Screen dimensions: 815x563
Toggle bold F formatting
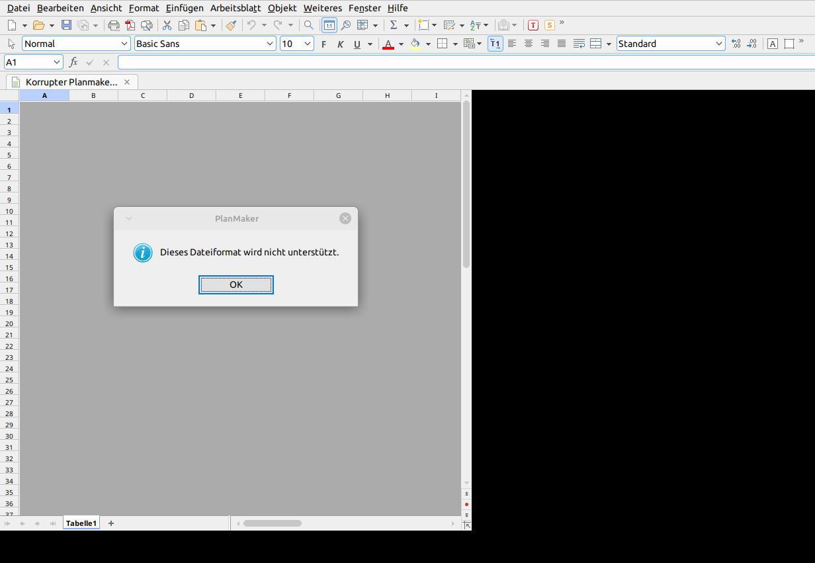point(323,44)
